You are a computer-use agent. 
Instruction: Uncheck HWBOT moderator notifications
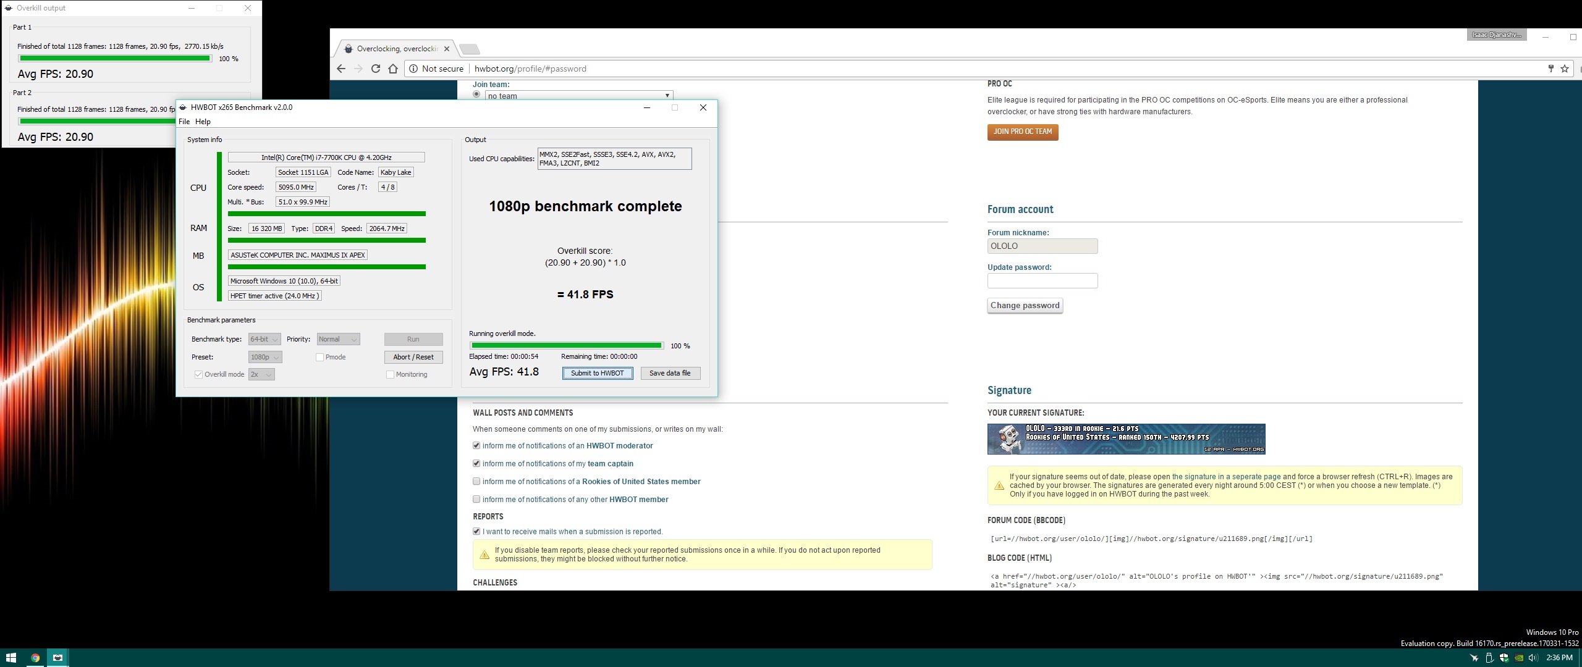(476, 445)
